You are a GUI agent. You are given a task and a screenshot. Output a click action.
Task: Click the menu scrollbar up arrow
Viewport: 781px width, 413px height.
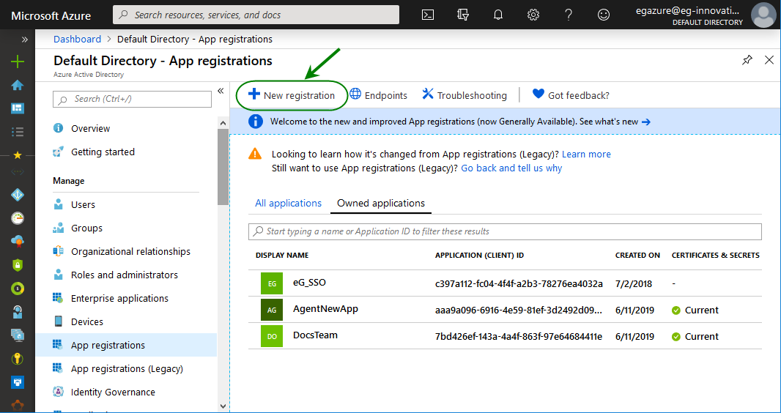coord(223,123)
